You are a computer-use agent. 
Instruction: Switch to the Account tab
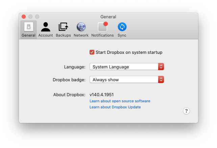point(46,29)
